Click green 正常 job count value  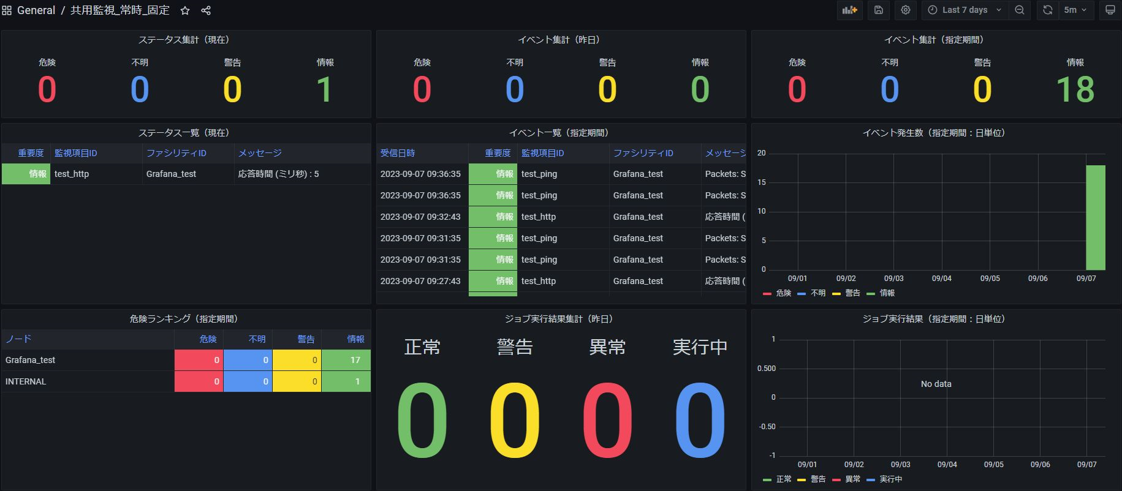pyautogui.click(x=422, y=420)
